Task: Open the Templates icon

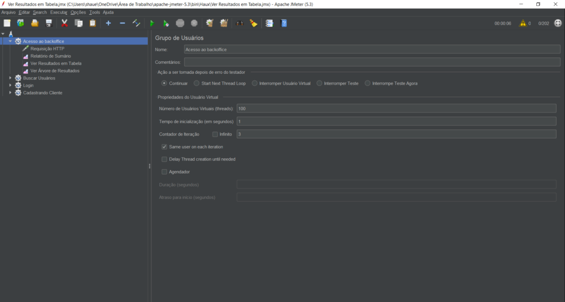Action: (x=20, y=23)
